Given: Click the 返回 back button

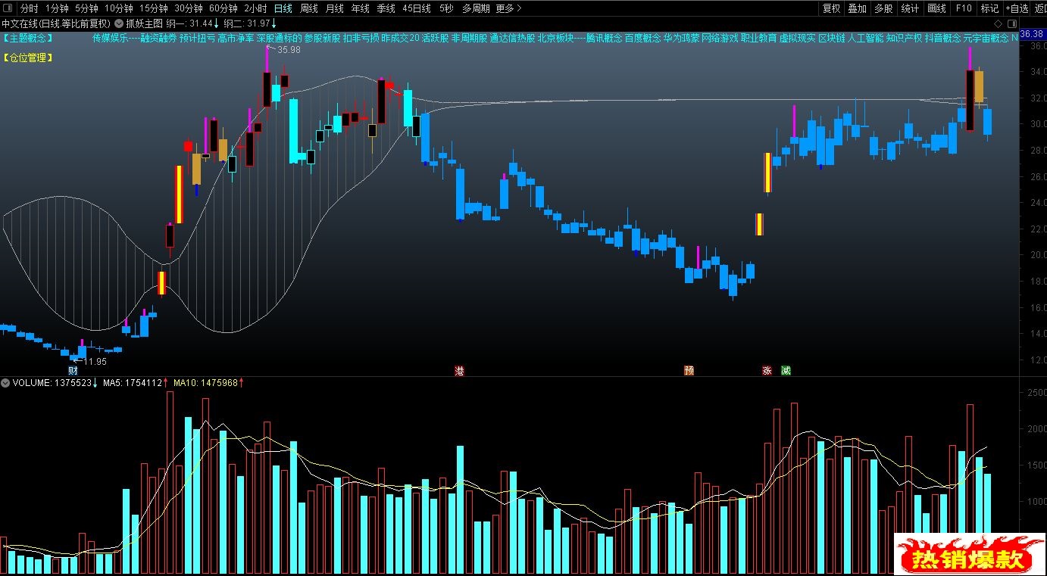Looking at the screenshot, I should pos(1039,8).
